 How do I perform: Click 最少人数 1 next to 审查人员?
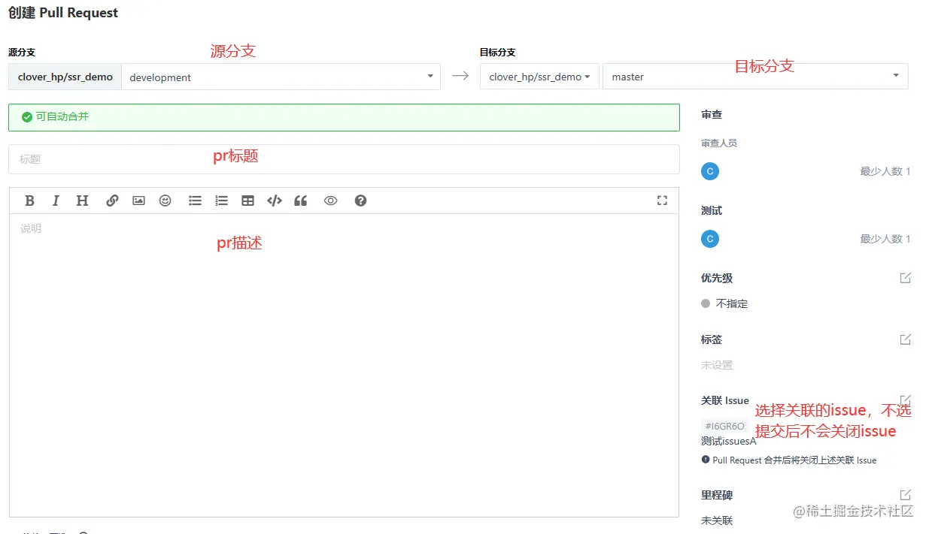tap(885, 171)
